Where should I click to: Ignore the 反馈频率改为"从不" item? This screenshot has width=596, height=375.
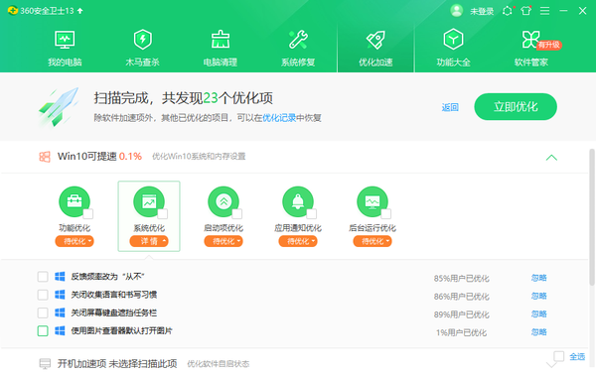(x=539, y=278)
